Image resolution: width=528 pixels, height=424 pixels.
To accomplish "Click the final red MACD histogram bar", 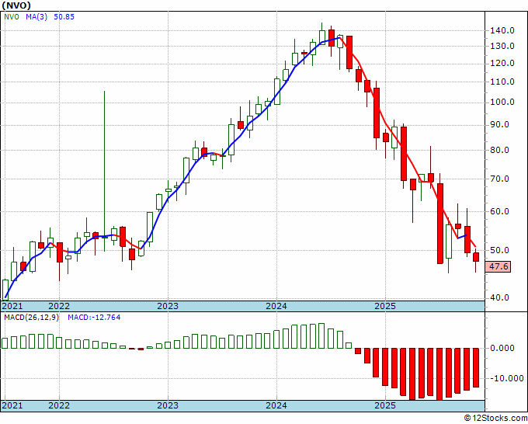I will tap(476, 368).
